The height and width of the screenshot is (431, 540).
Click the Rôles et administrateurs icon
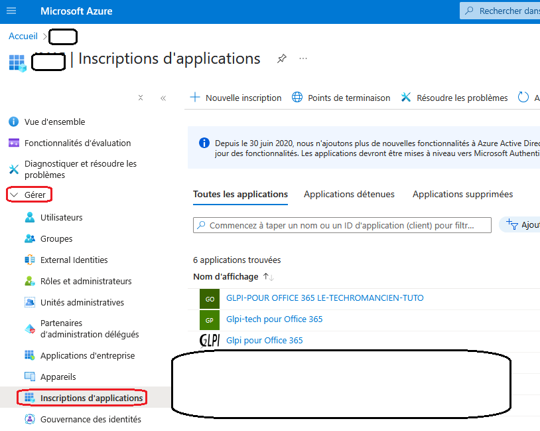pyautogui.click(x=30, y=281)
